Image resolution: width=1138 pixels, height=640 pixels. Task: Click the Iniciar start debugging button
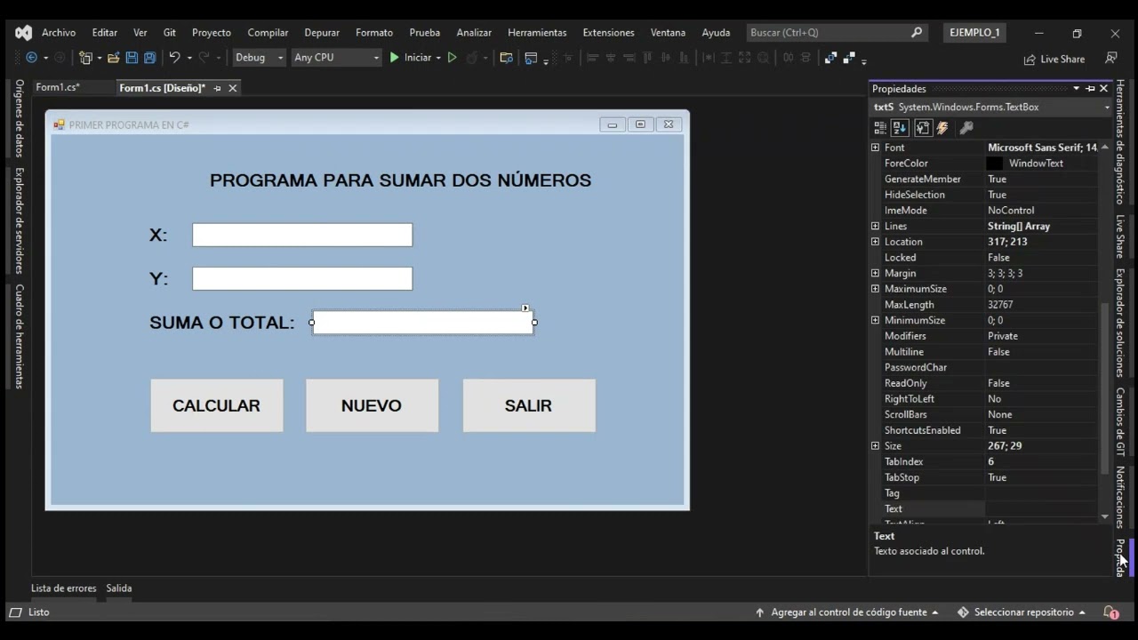tap(410, 58)
